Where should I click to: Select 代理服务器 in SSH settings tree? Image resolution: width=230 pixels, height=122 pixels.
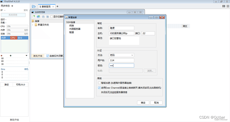point(75,29)
